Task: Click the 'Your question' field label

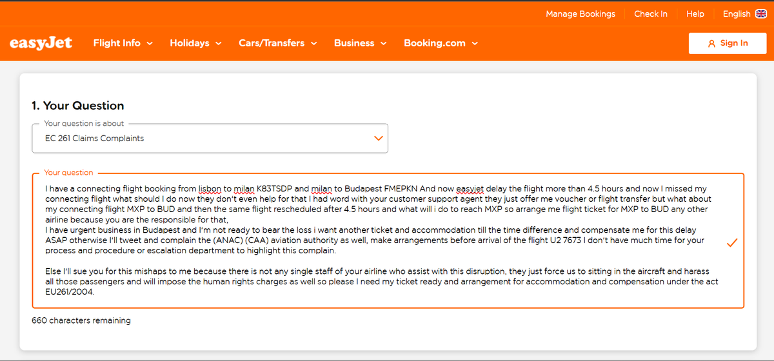Action: pyautogui.click(x=68, y=173)
